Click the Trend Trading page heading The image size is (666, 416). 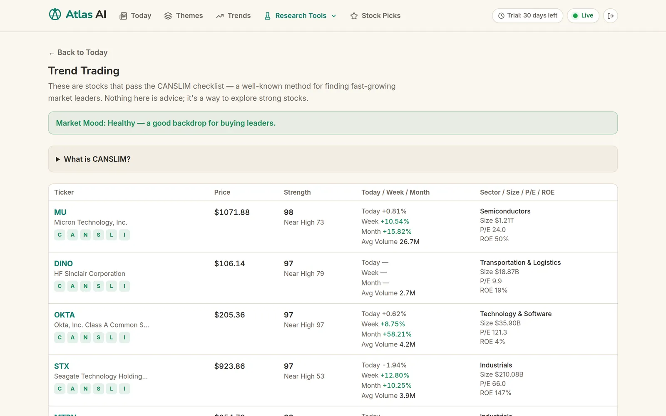coord(84,71)
